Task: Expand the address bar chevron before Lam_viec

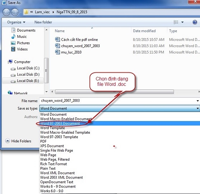Action: (32, 12)
